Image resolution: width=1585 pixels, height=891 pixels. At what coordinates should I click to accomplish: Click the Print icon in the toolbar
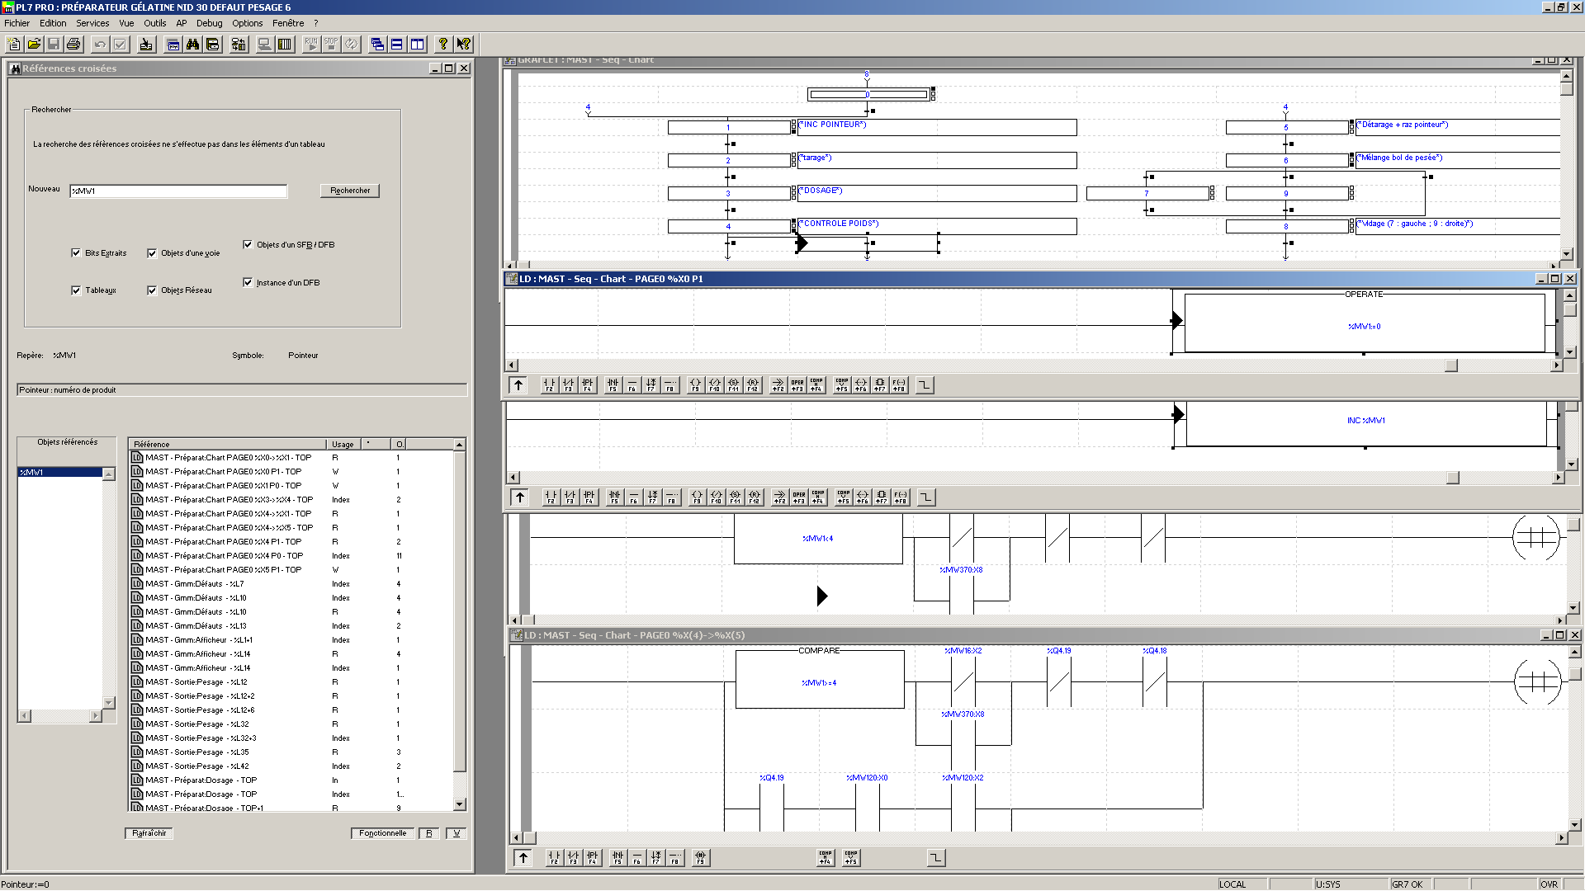coord(73,44)
